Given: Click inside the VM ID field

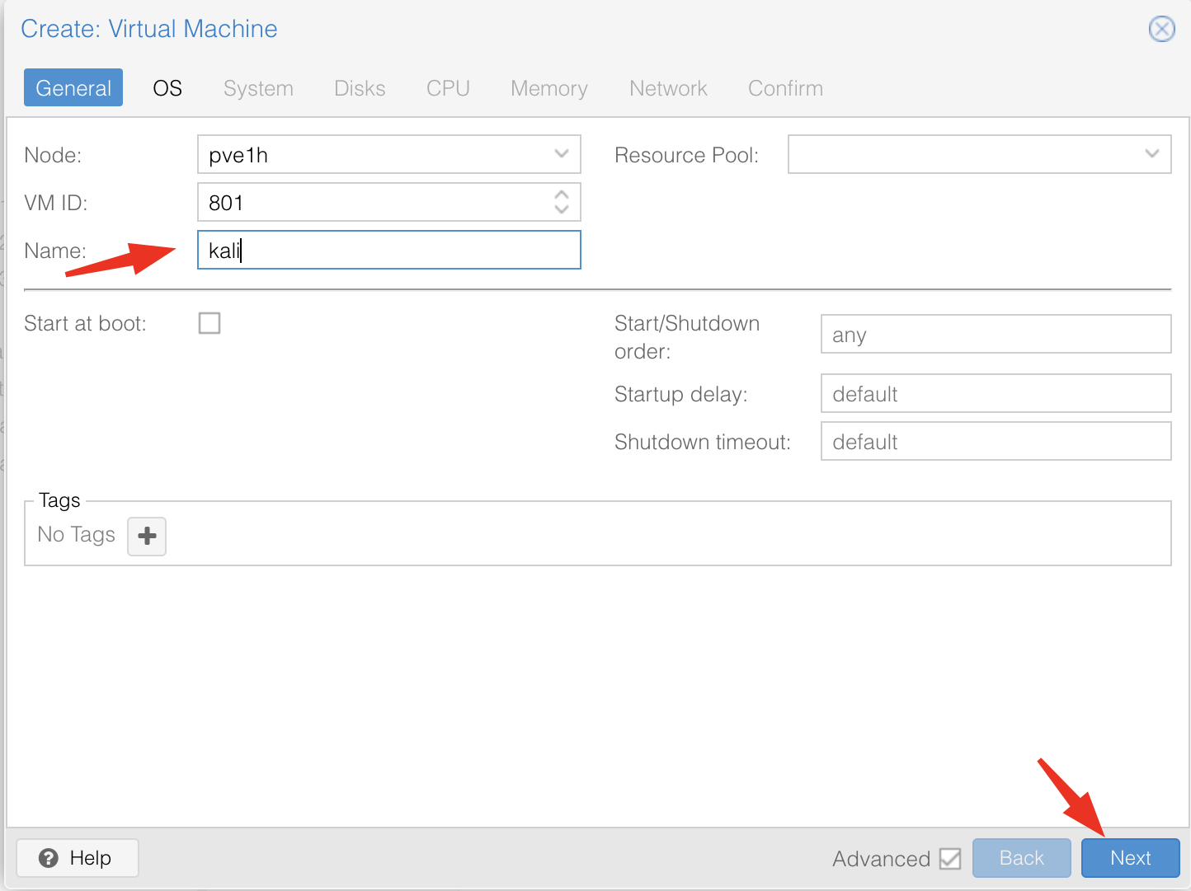Looking at the screenshot, I should click(371, 203).
